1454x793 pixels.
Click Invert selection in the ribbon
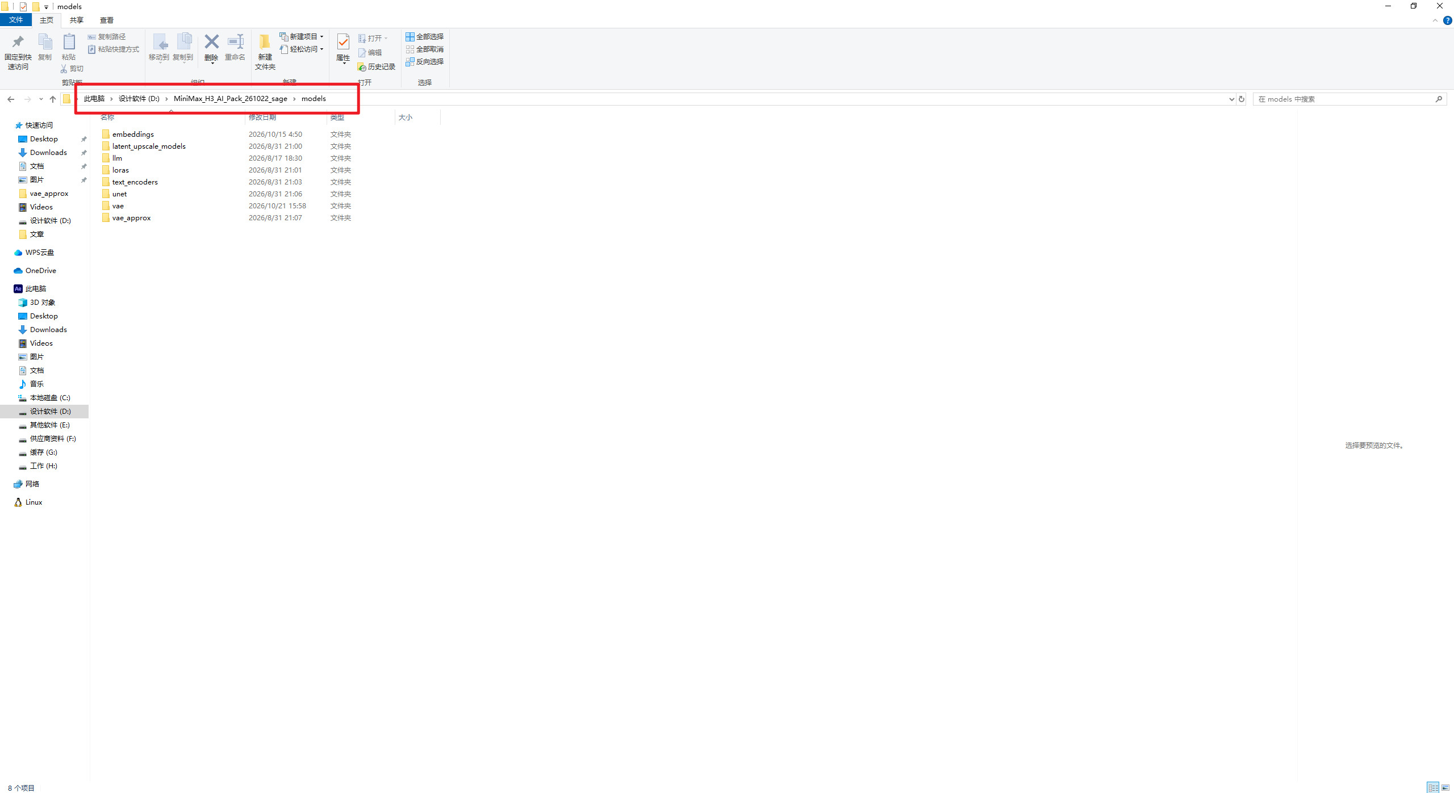point(424,61)
